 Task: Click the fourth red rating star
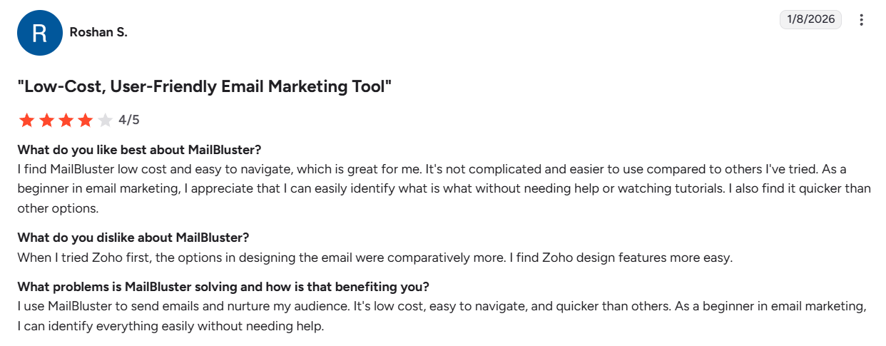pyautogui.click(x=86, y=120)
